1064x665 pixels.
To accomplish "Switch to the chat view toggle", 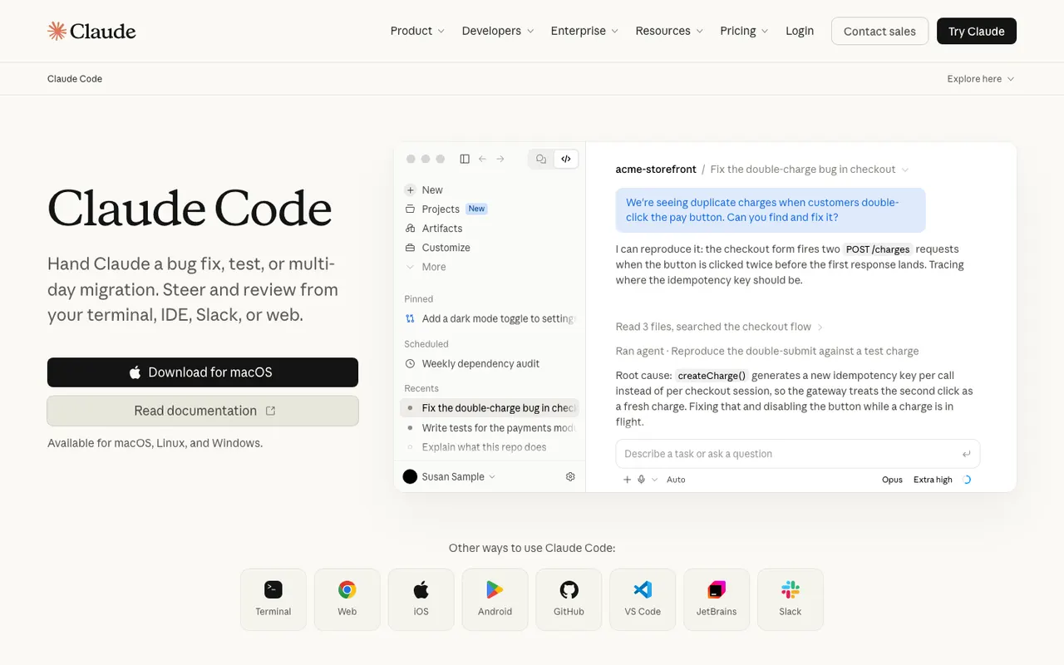I will [x=541, y=159].
